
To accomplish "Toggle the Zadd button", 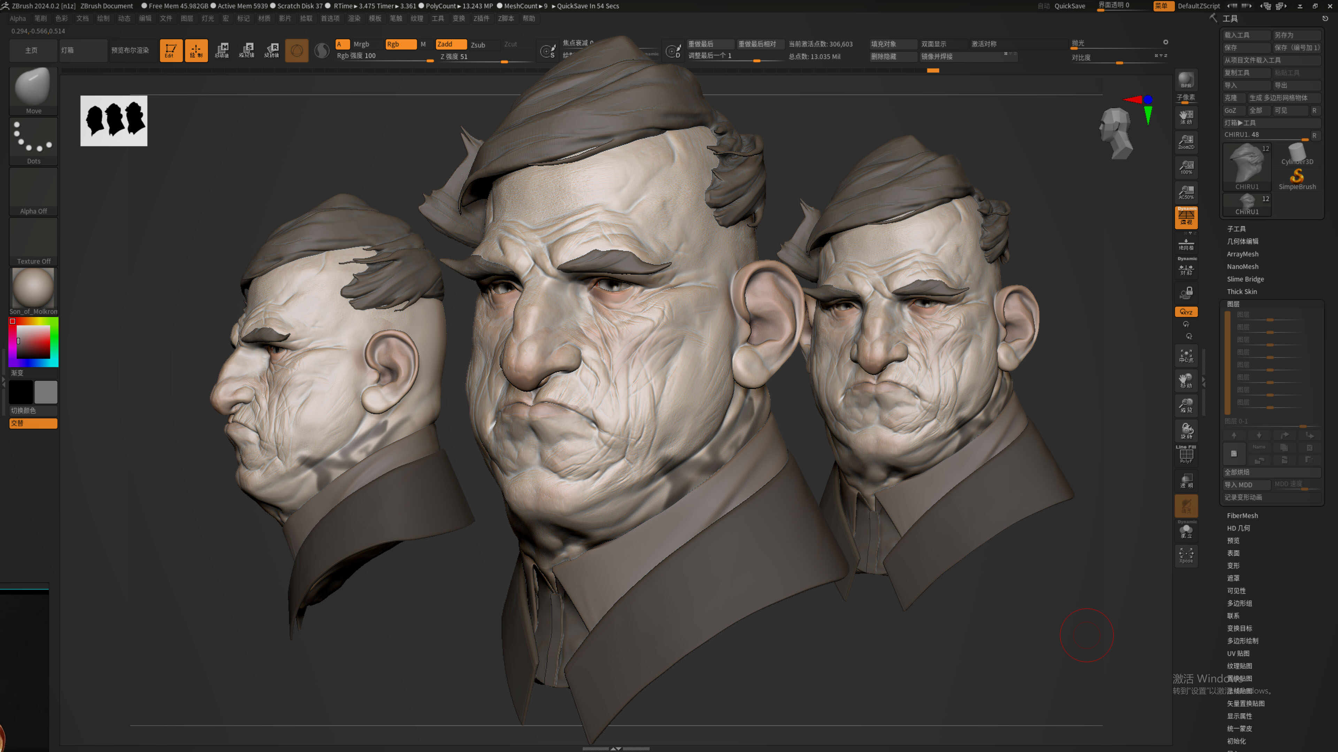I will pyautogui.click(x=451, y=44).
